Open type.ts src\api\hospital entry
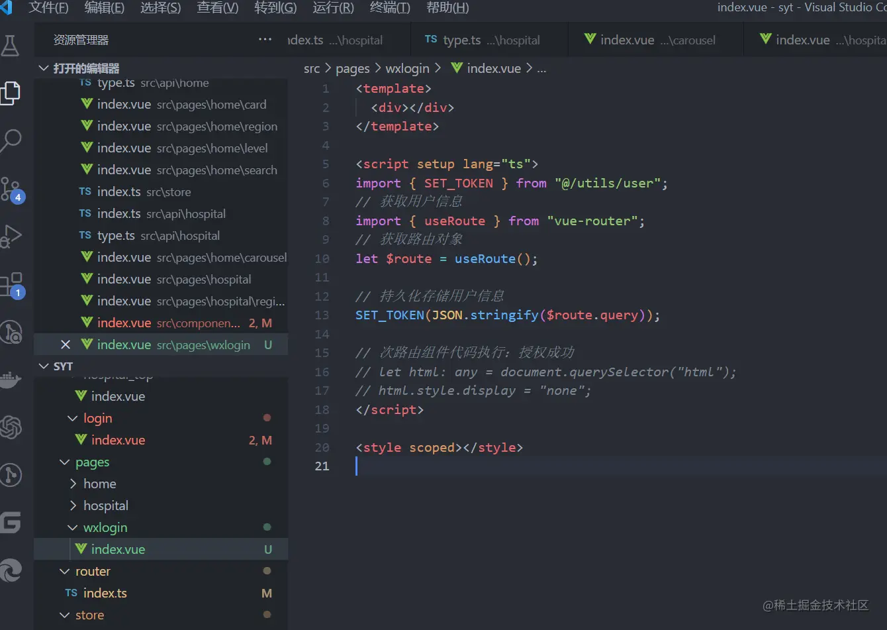This screenshot has height=630, width=887. (161, 235)
